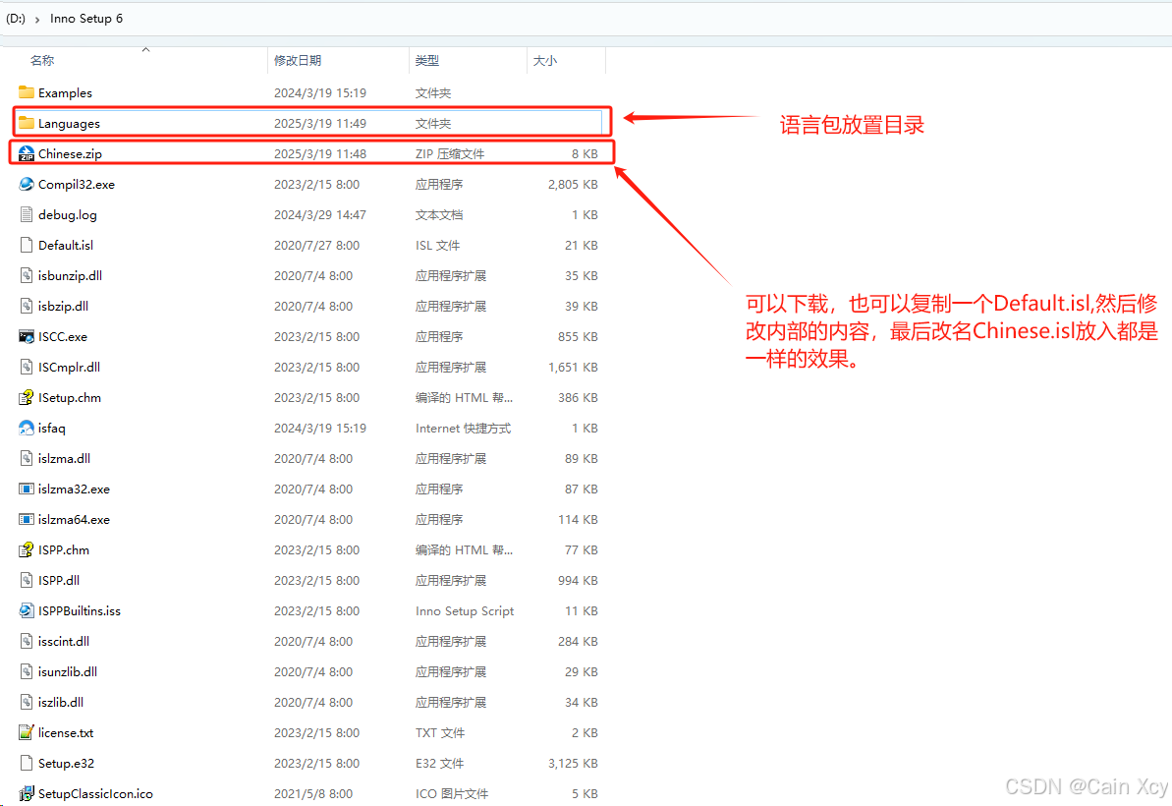Sort by the 类型 column header

click(x=427, y=61)
